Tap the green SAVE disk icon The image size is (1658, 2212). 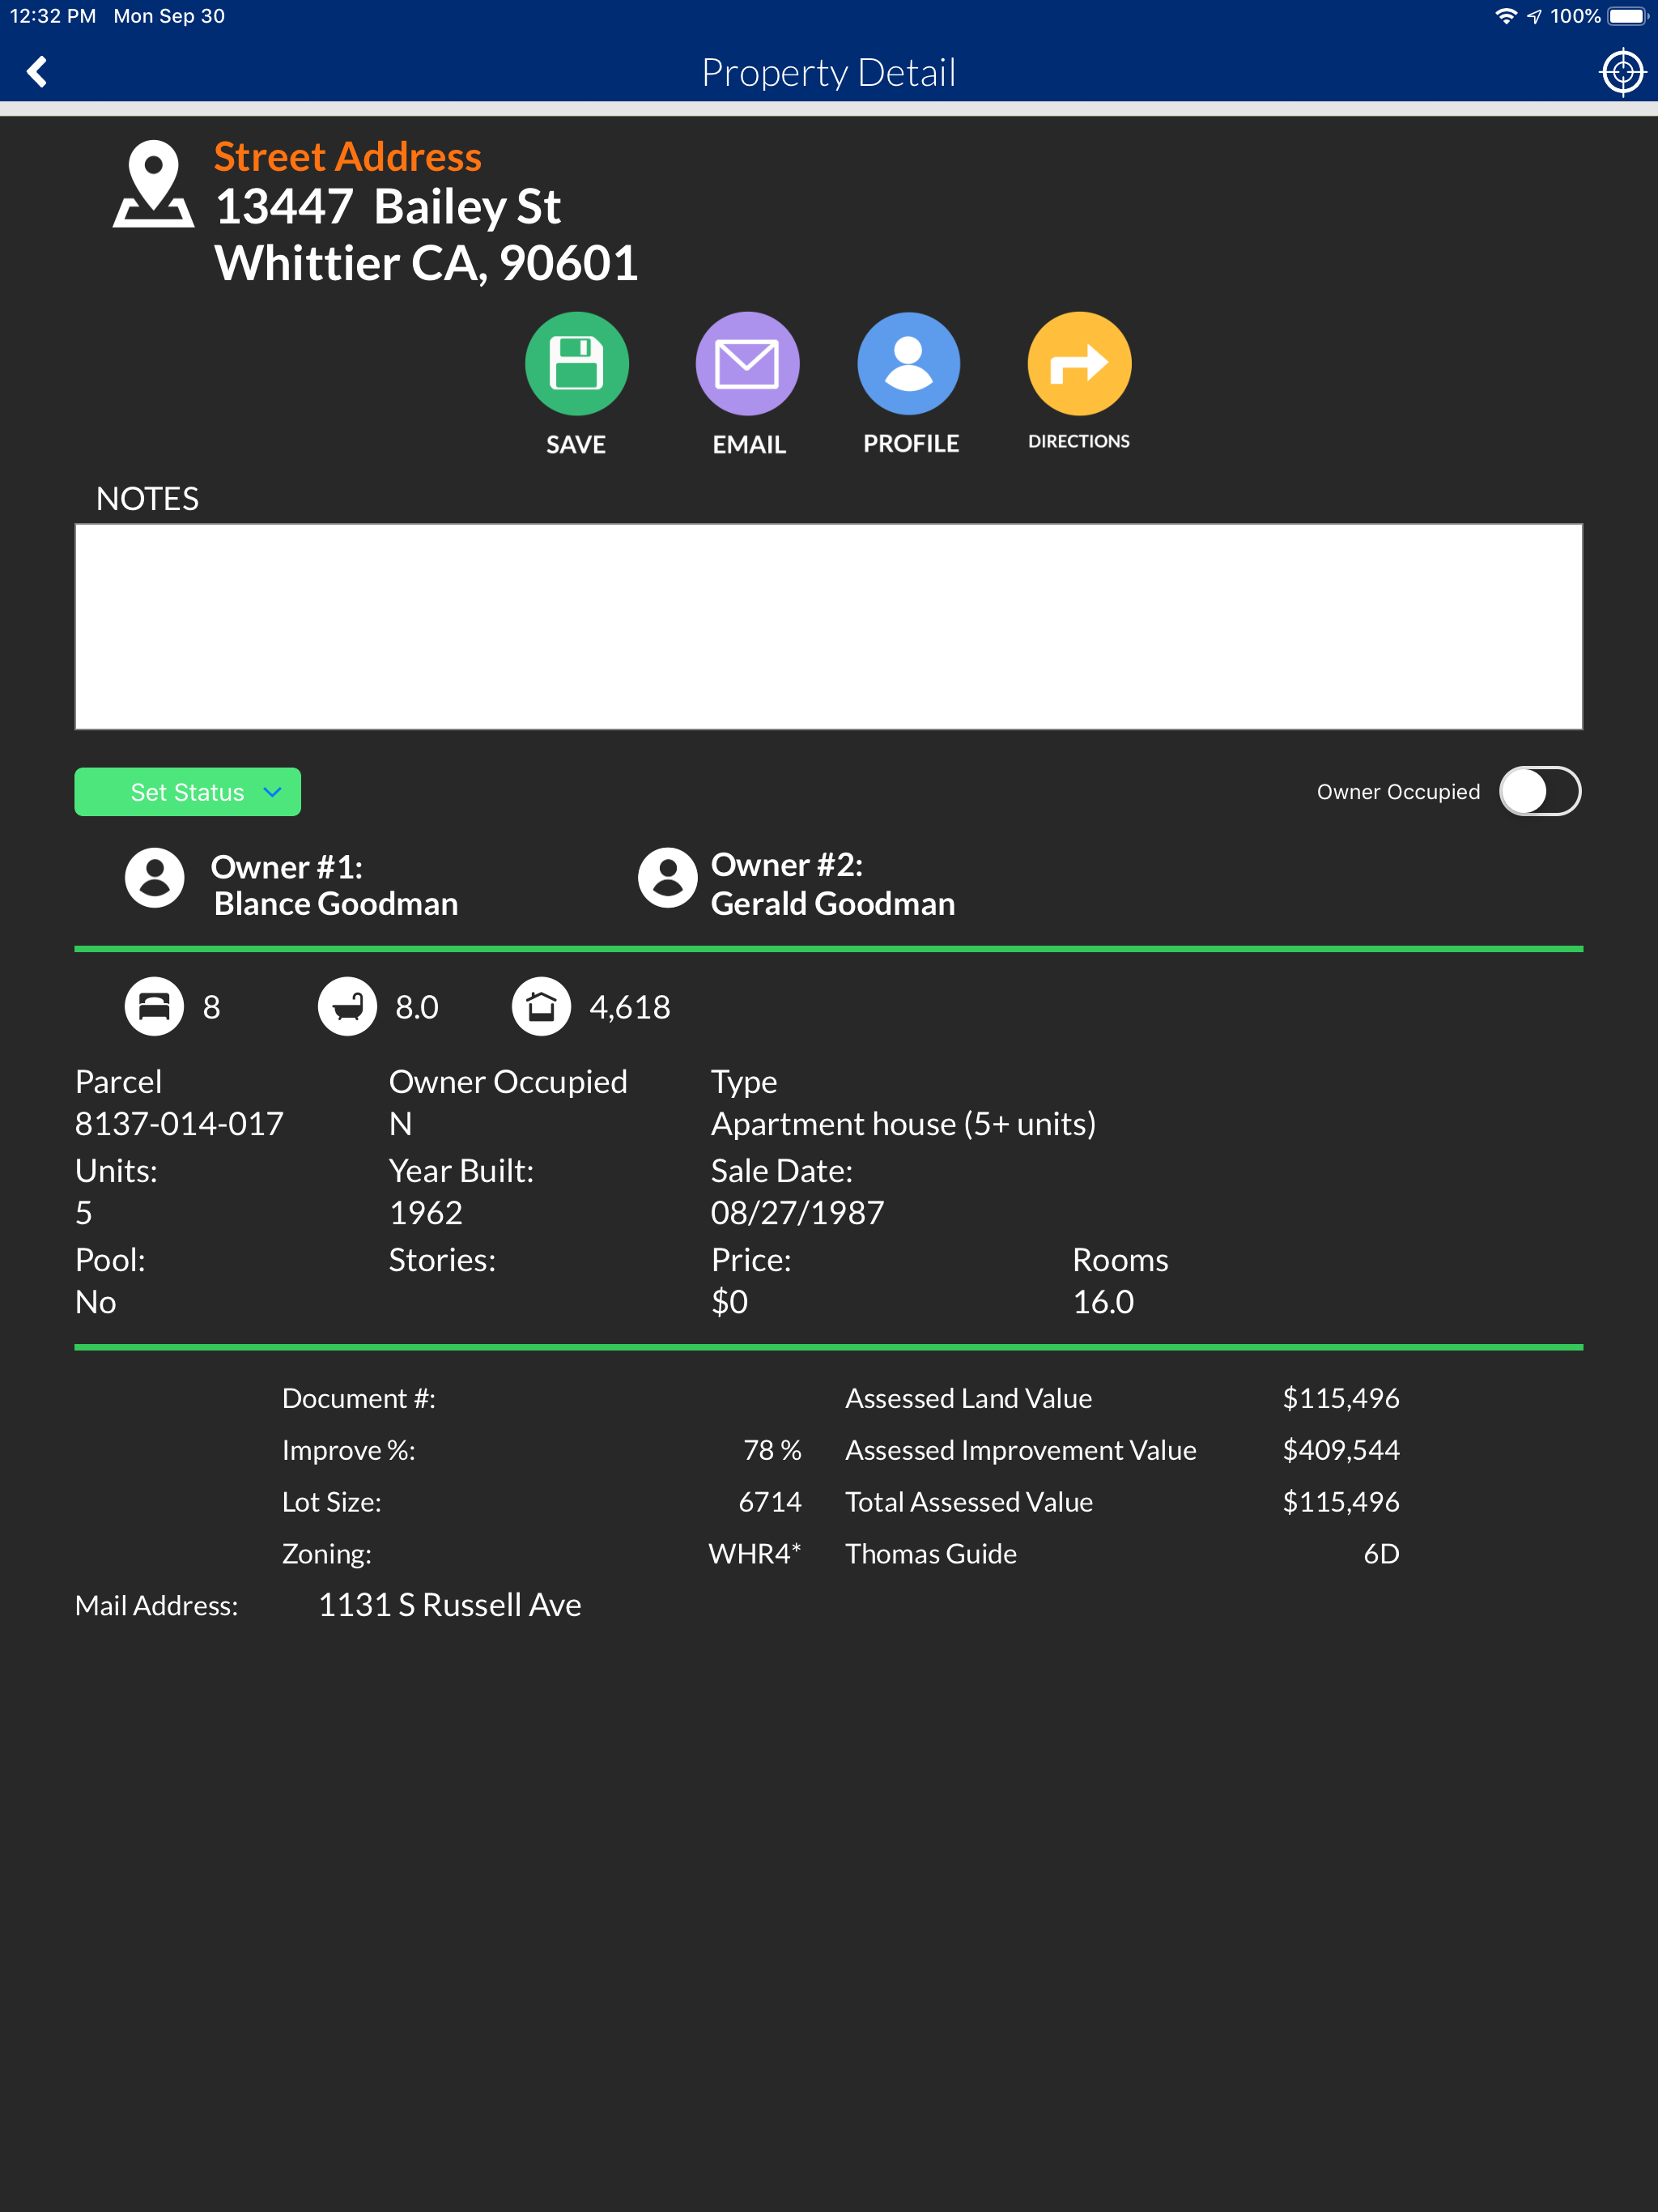(577, 363)
